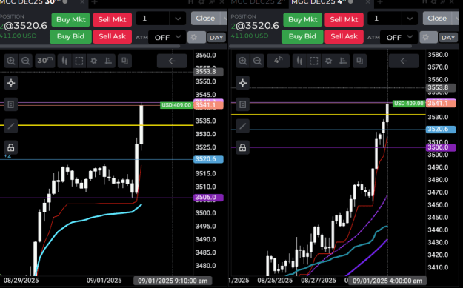Zoom in on the 30m chart
The height and width of the screenshot is (288, 463).
[11, 61]
